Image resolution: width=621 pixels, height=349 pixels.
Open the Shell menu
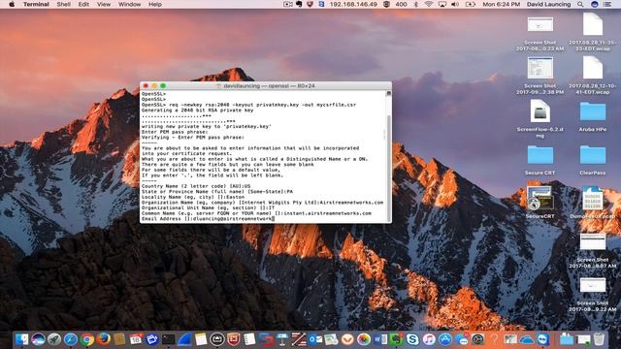coord(63,4)
